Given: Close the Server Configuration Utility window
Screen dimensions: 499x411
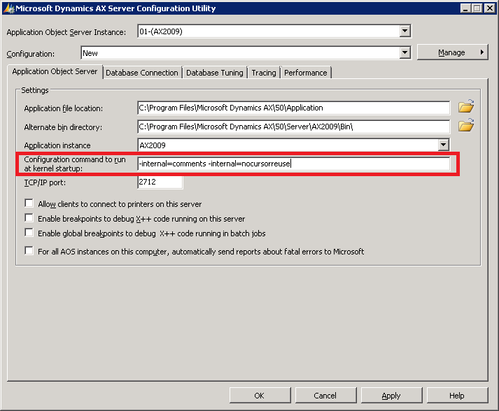Looking at the screenshot, I should coord(489,8).
